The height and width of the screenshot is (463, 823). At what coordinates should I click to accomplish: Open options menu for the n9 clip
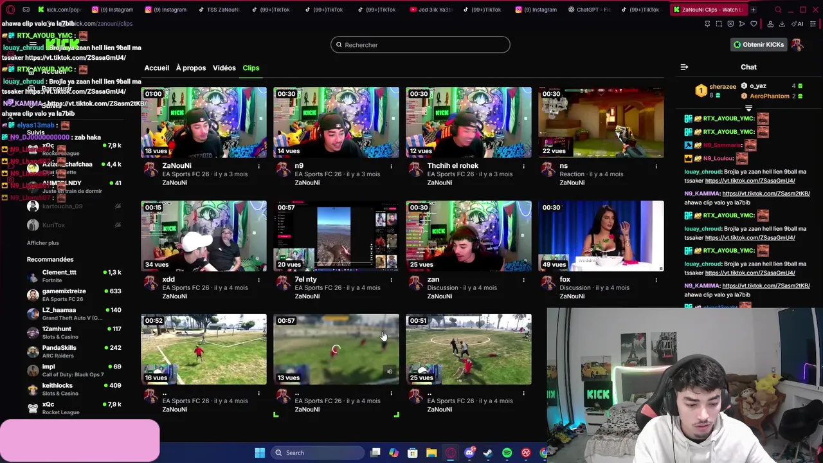[391, 167]
